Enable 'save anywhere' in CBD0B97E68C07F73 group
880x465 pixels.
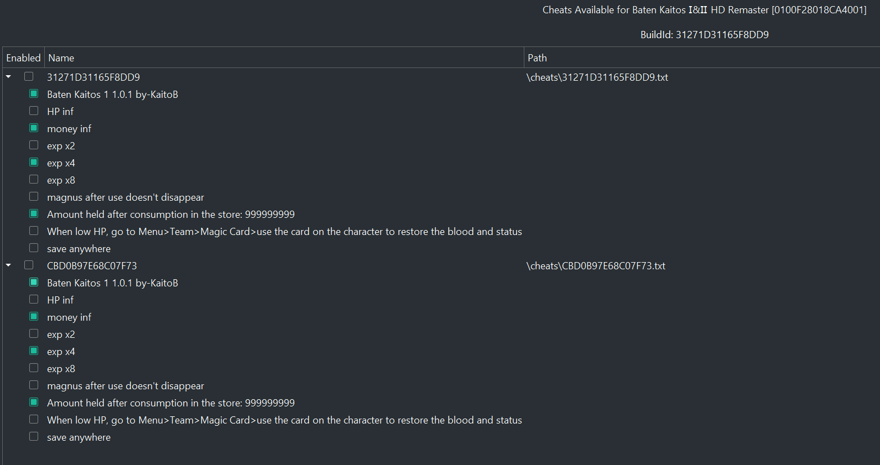34,437
